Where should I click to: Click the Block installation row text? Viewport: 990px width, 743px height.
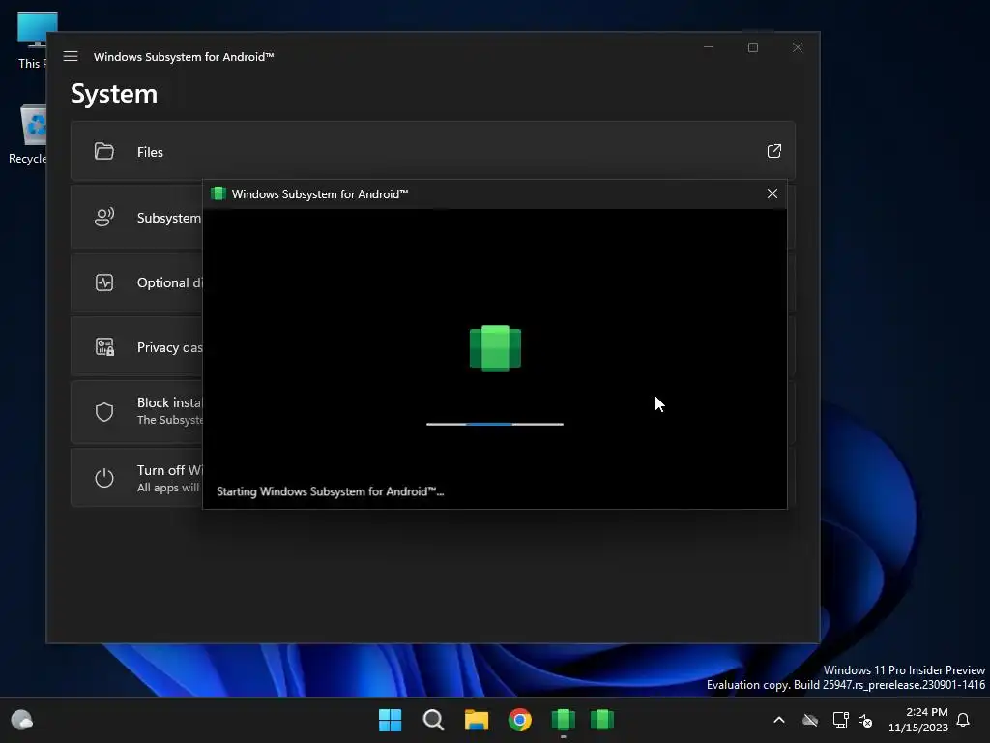pyautogui.click(x=170, y=410)
